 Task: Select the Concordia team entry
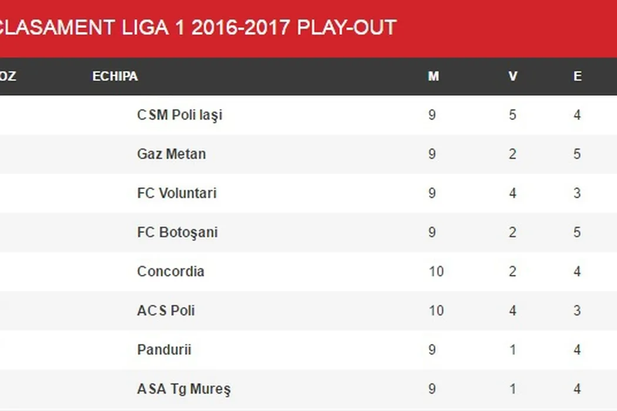[170, 271]
